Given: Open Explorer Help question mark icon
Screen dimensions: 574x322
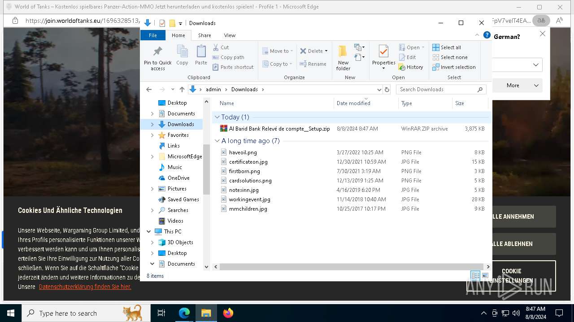Looking at the screenshot, I should click(487, 35).
